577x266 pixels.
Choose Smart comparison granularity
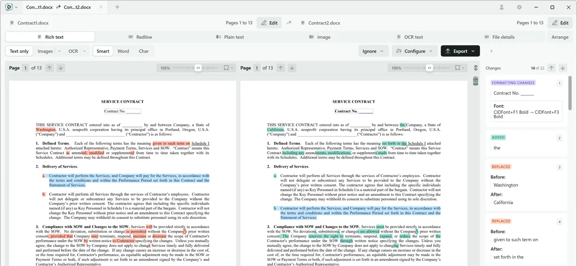(103, 51)
